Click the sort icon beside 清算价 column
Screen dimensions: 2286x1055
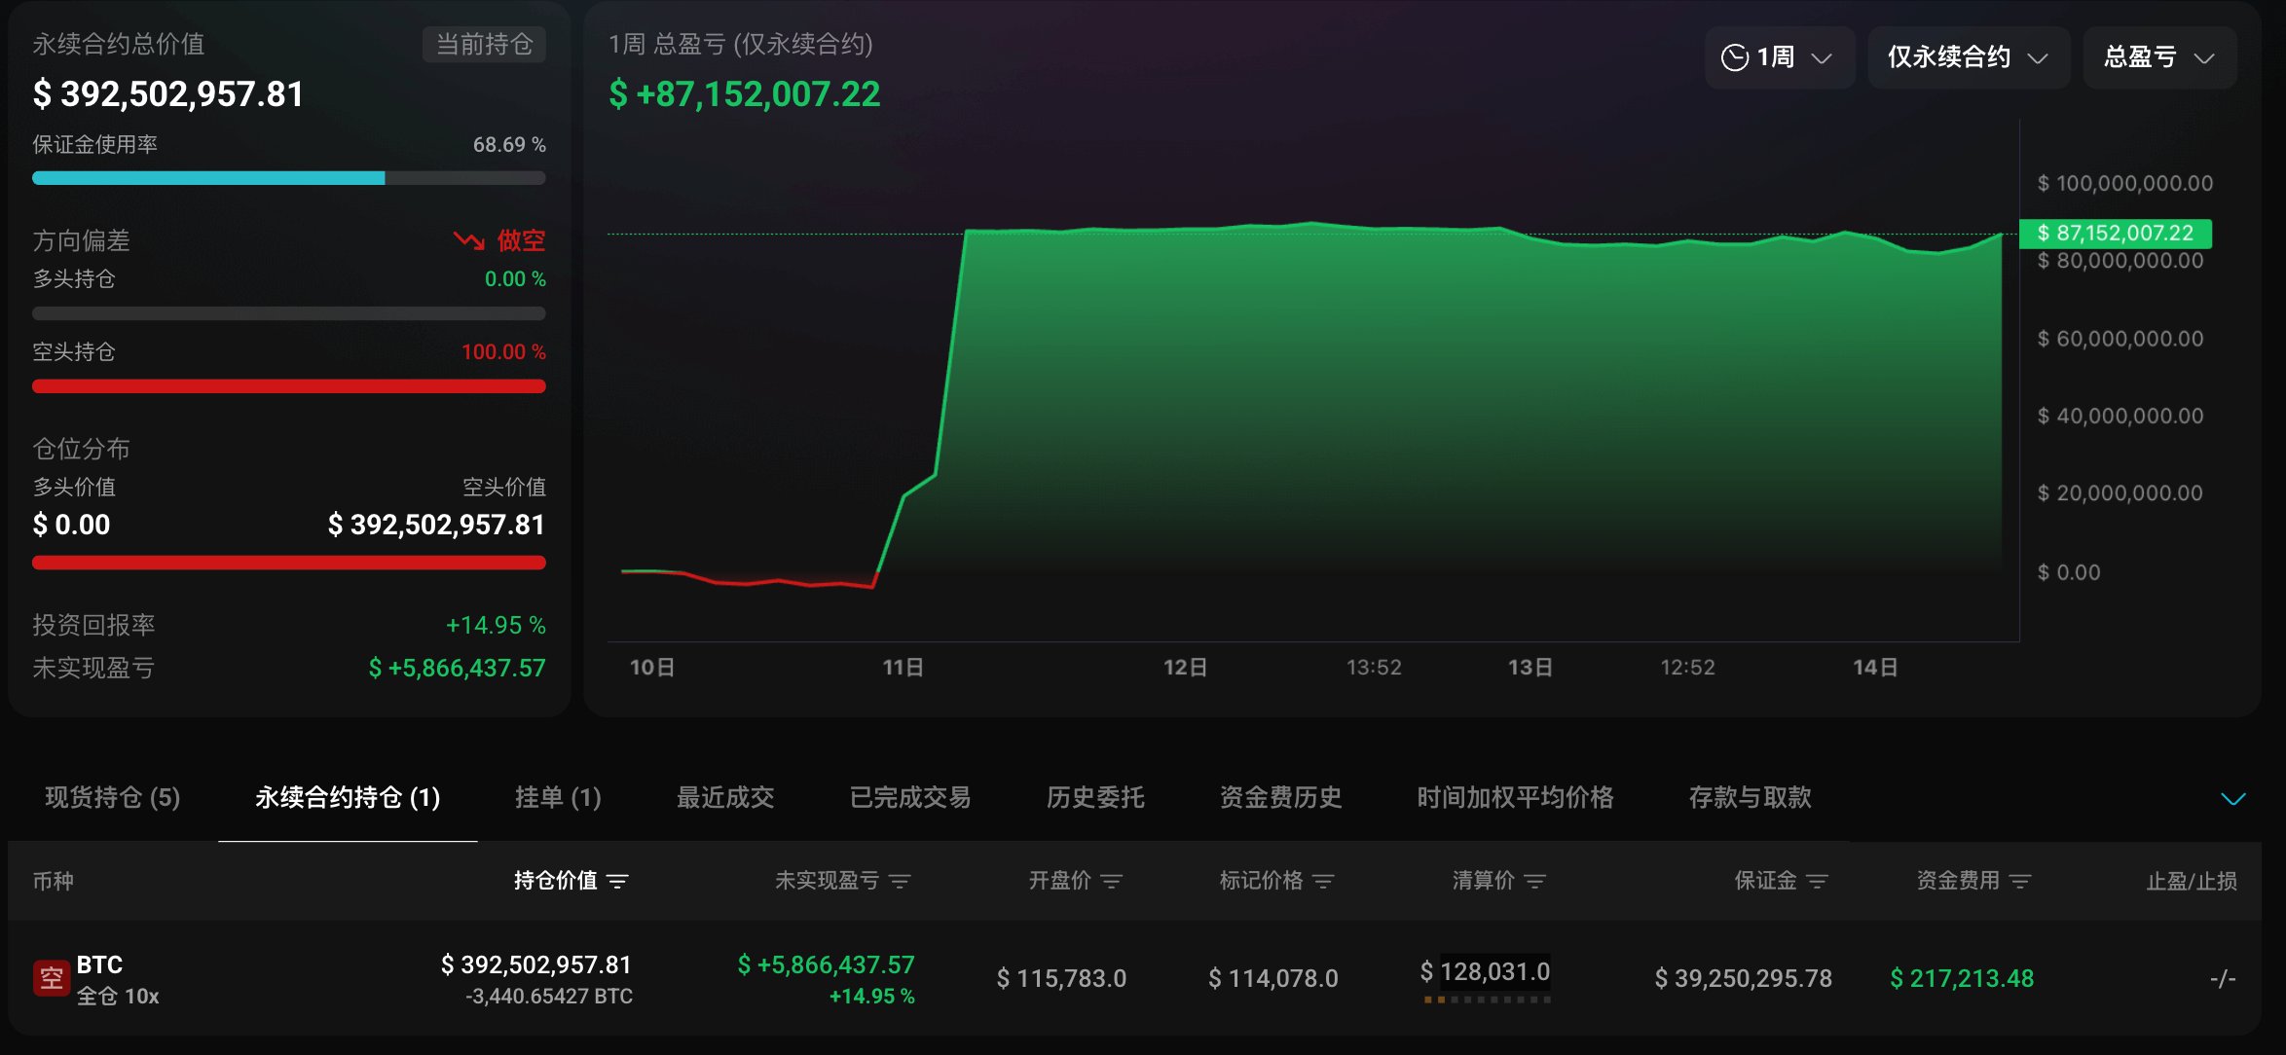(1535, 882)
